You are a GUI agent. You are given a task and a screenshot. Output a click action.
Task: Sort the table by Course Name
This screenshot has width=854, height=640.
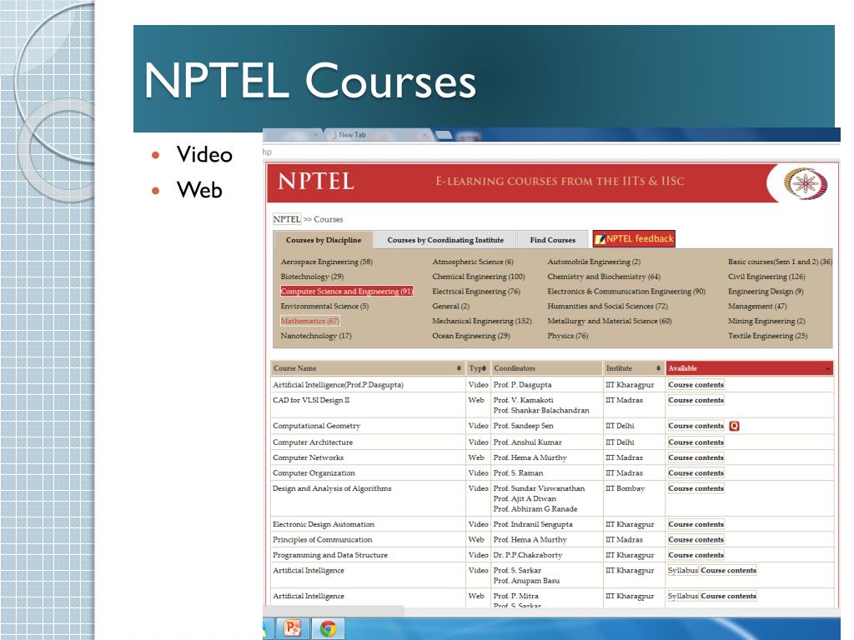[368, 368]
